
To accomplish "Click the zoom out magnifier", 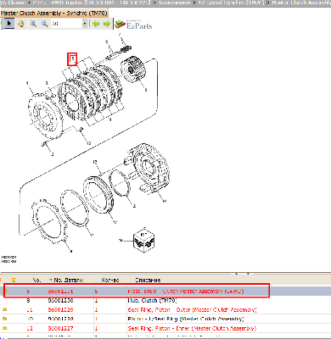I will pyautogui.click(x=44, y=24).
